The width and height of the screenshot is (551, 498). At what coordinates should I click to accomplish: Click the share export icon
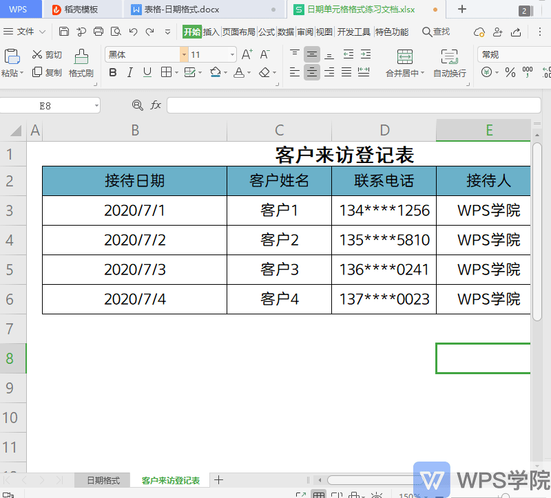click(516, 32)
